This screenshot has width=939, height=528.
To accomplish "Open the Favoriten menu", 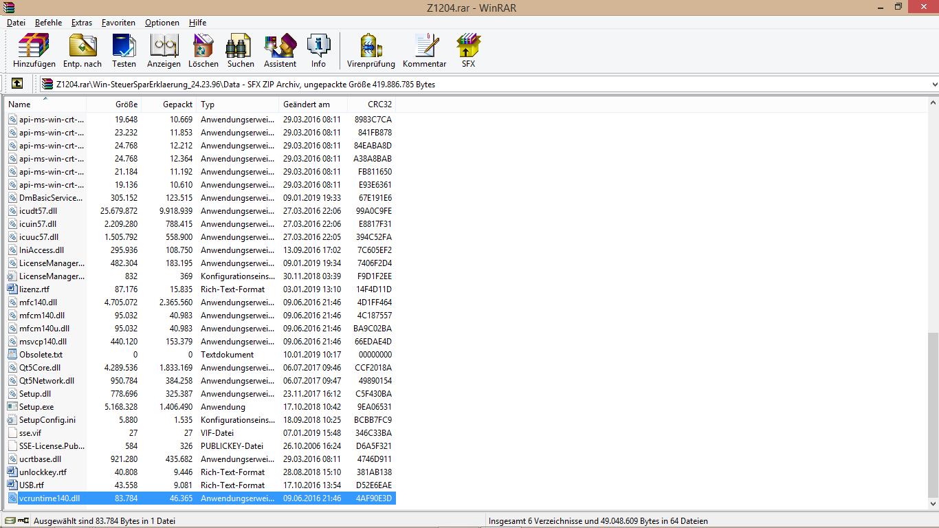I will [118, 23].
